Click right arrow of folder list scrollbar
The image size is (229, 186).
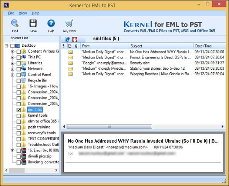[x=56, y=170]
